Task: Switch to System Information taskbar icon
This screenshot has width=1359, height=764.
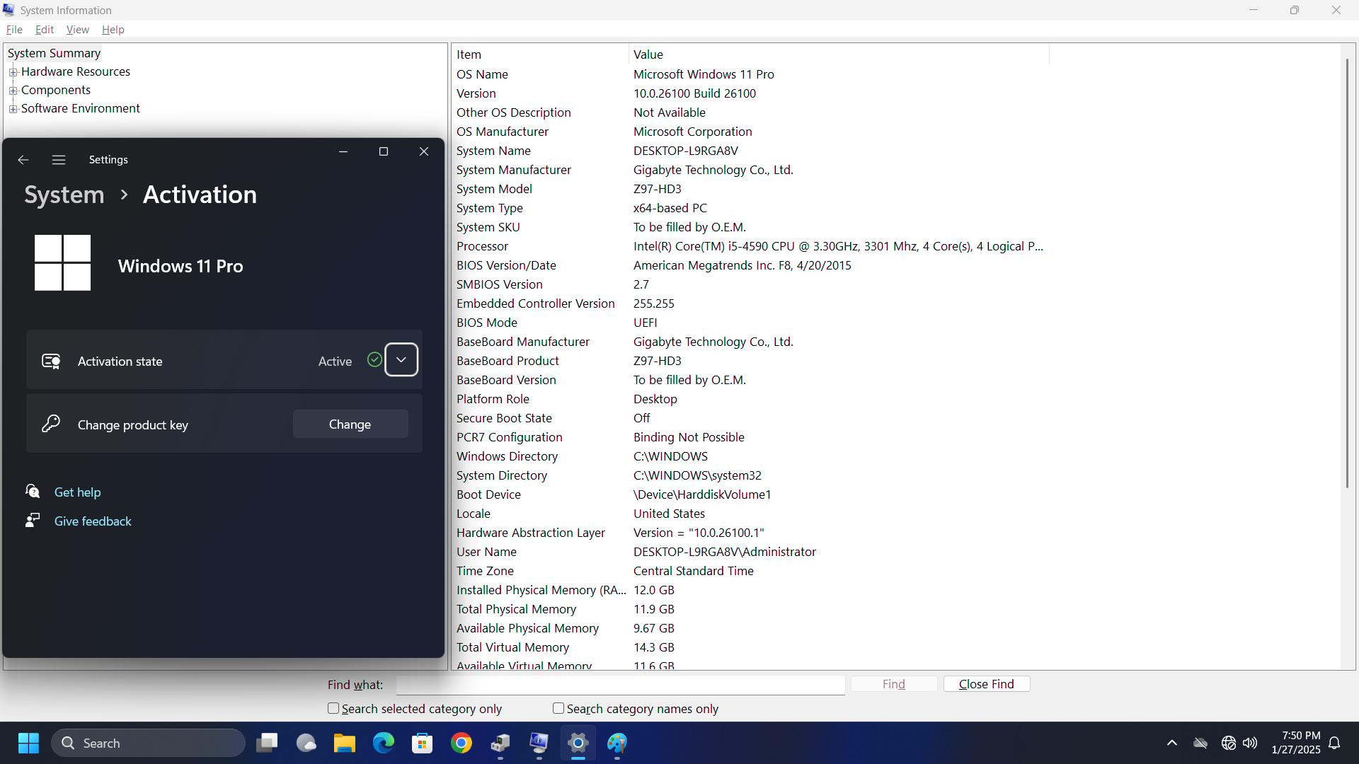Action: pos(539,743)
